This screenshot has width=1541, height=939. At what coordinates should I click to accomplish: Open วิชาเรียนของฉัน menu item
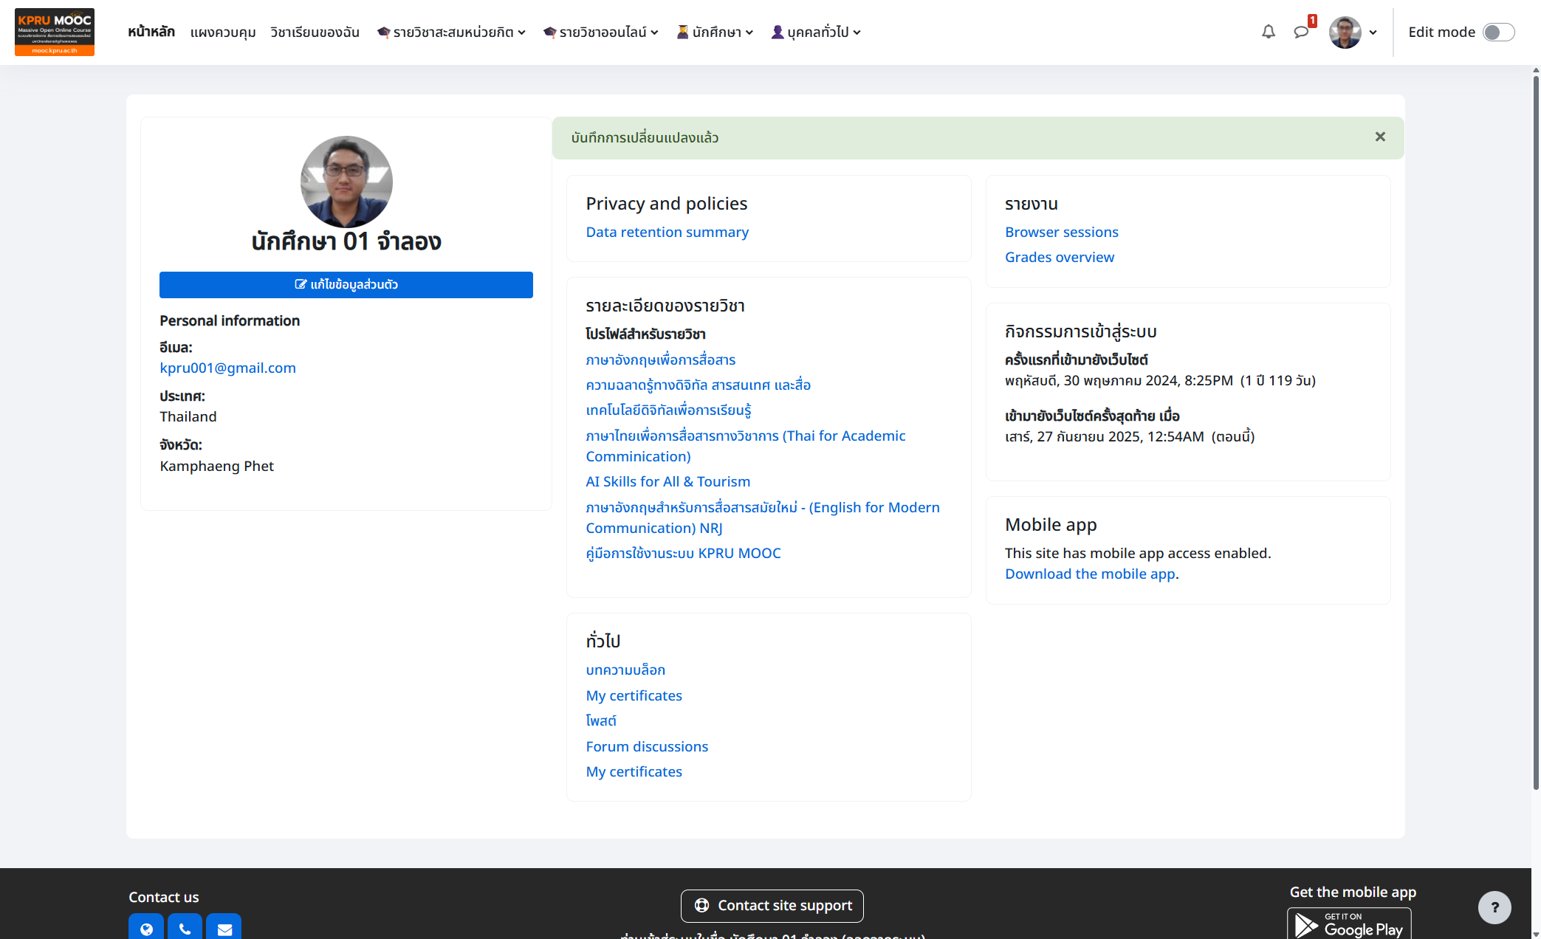point(315,32)
